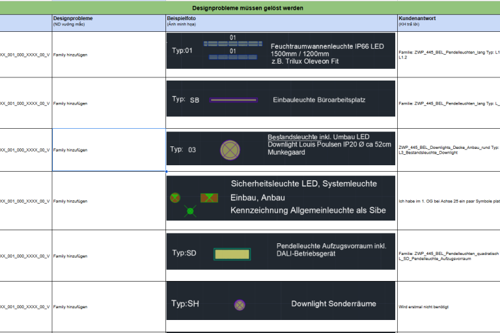The width and height of the screenshot is (500, 333).
Task: Select 'Family hinzufügen' cell in the Typ: SB row
Action: click(109, 103)
